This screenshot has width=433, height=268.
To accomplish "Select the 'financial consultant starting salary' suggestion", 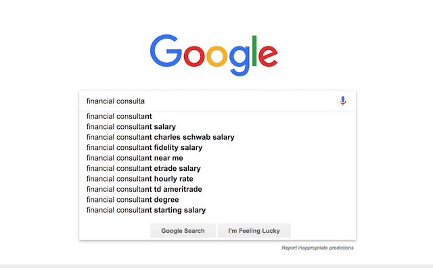I will tap(218, 210).
